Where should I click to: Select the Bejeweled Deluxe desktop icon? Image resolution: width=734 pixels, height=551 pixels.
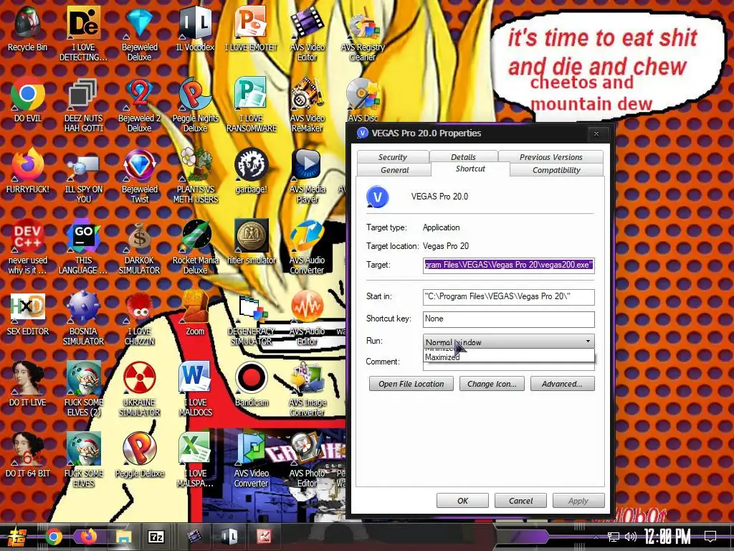(x=140, y=34)
